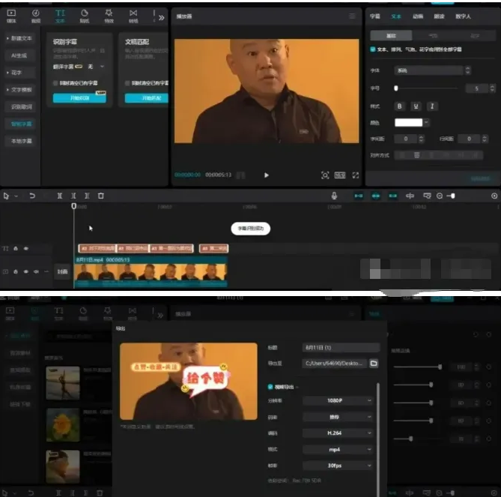Image resolution: width=501 pixels, height=497 pixels.
Task: Click the play button in the player
Action: (267, 175)
